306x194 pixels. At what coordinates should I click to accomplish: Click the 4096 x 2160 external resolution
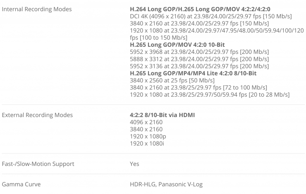(146, 122)
